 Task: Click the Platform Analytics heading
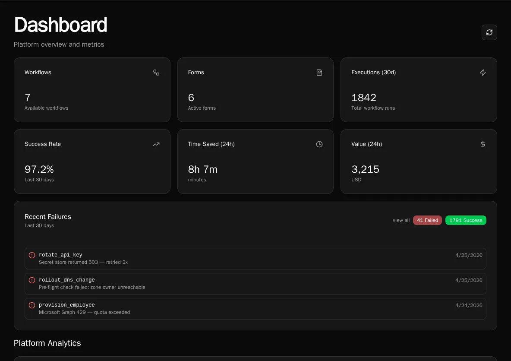click(x=47, y=343)
